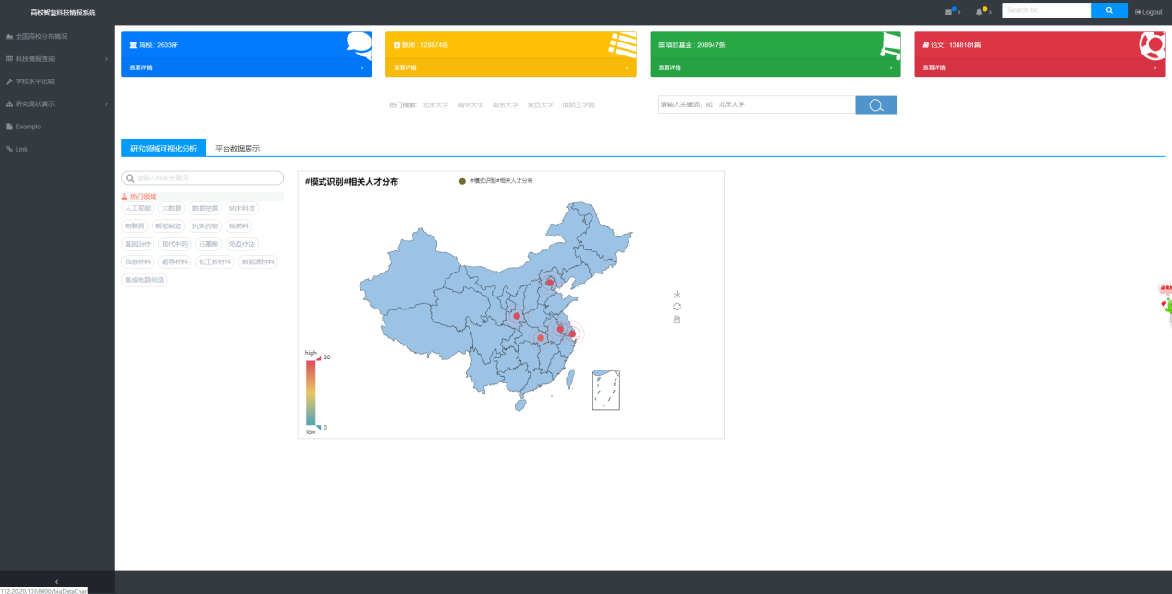Click the high-low color scale bar
The image size is (1172, 594).
311,392
